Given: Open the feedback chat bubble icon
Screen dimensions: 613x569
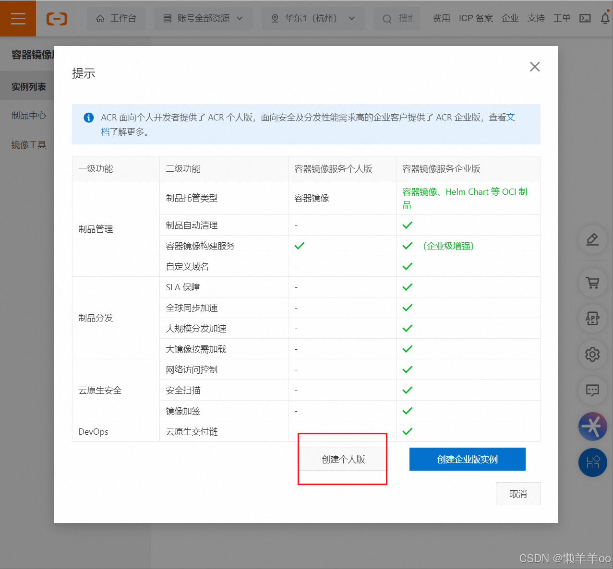Looking at the screenshot, I should [592, 391].
